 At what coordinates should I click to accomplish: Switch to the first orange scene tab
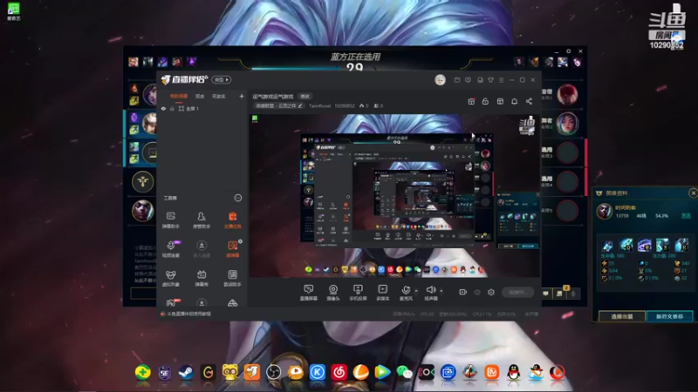(179, 96)
